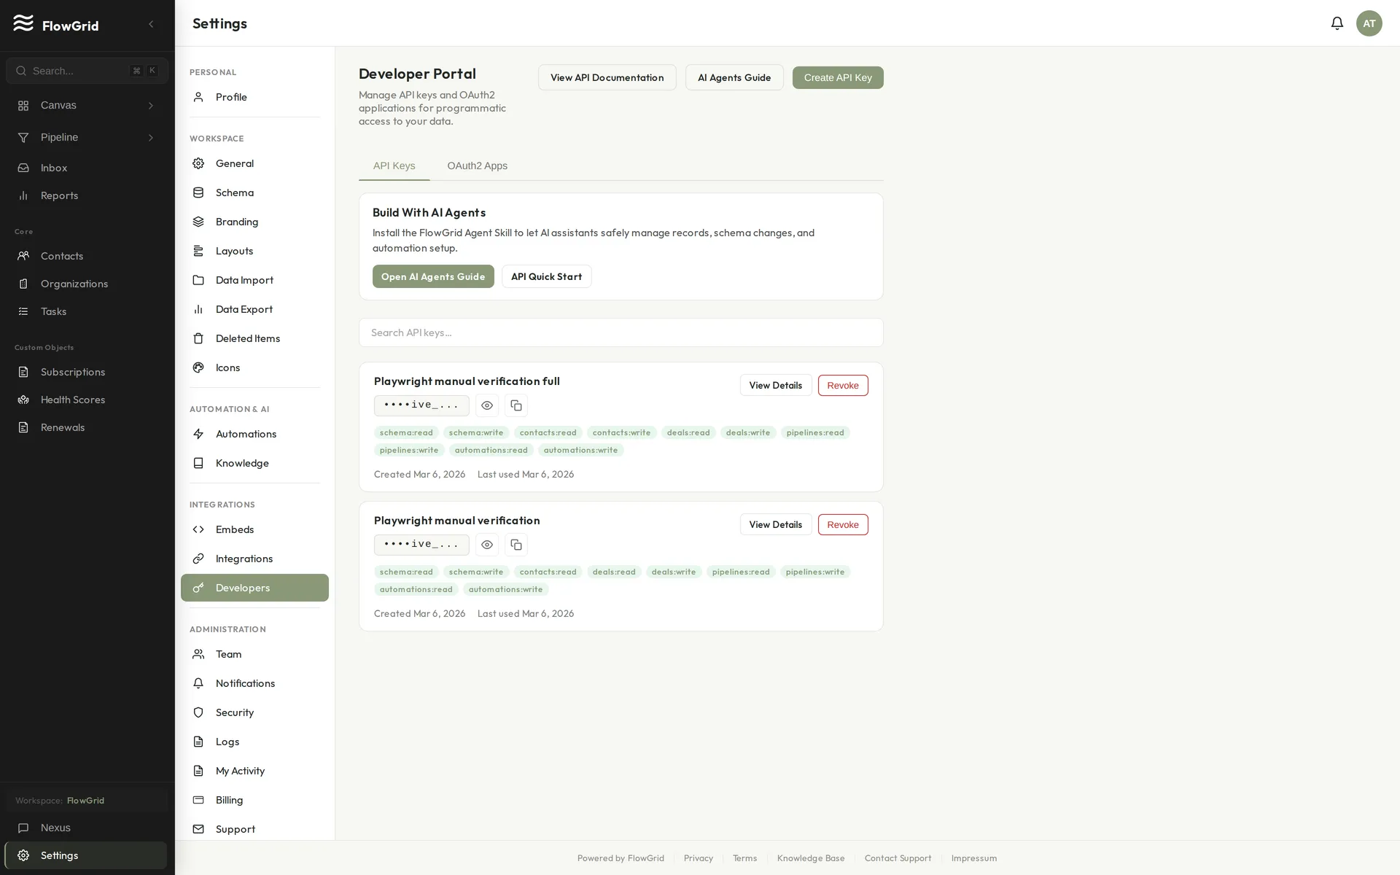
Task: Open the Organizations icon
Action: tap(23, 284)
